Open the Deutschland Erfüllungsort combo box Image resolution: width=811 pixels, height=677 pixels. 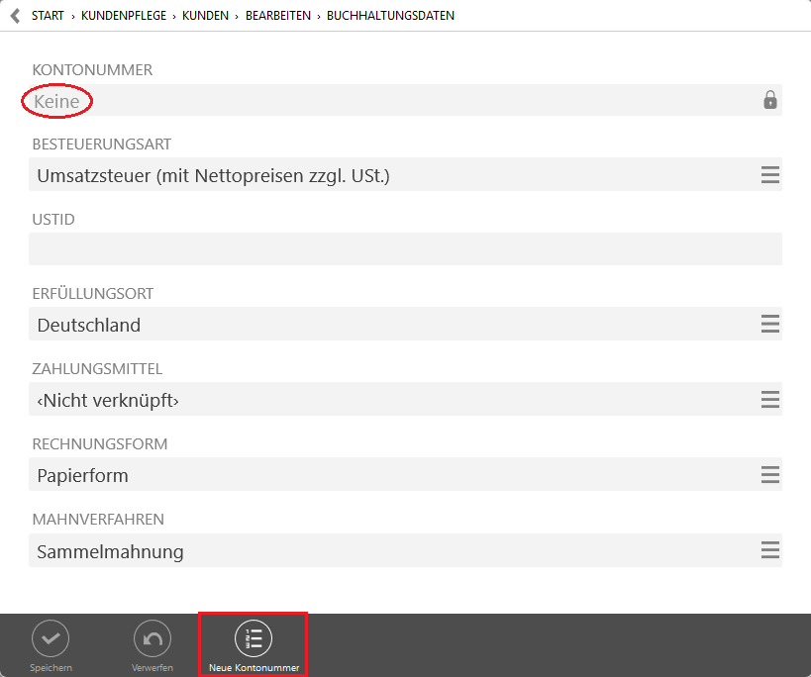pos(386,325)
